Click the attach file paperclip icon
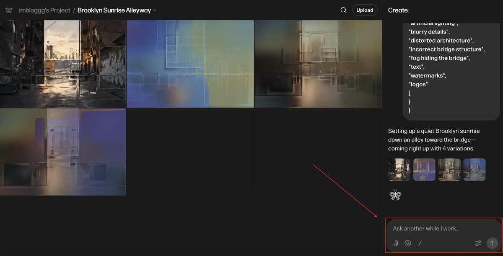Screen dimensions: 503x256 [395, 243]
